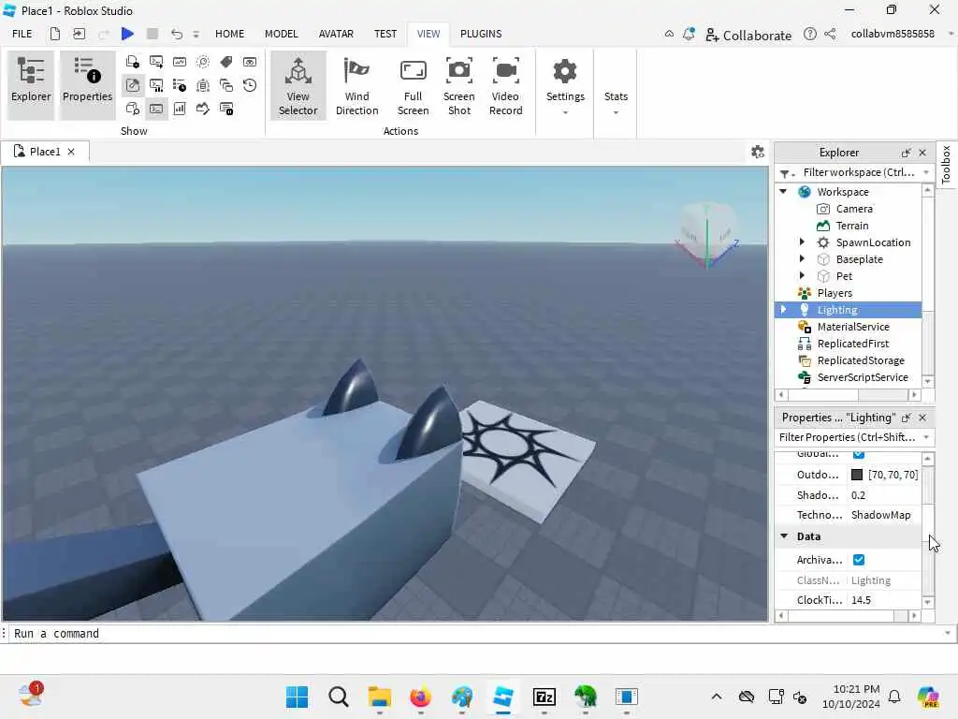Switch to the PLUGINS ribbon tab
The height and width of the screenshot is (719, 958).
481,34
